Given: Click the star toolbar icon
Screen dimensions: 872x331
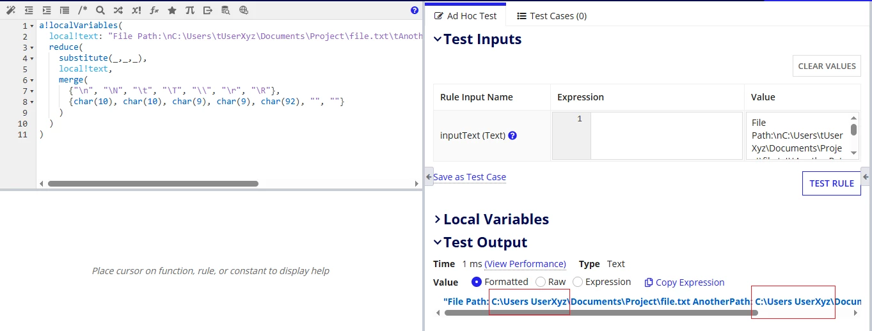Looking at the screenshot, I should tap(172, 10).
